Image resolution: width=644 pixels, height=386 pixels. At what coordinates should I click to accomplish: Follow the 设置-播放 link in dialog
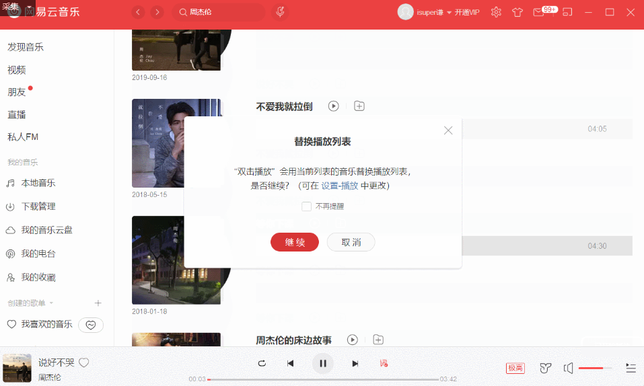click(339, 186)
